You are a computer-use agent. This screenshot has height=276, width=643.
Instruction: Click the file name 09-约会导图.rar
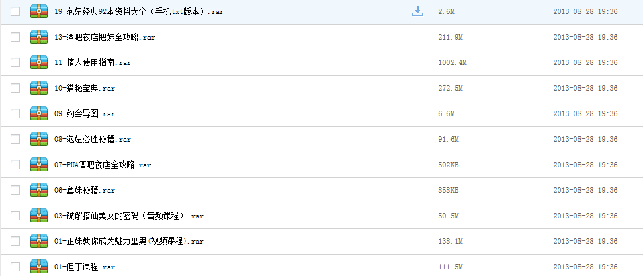85,113
